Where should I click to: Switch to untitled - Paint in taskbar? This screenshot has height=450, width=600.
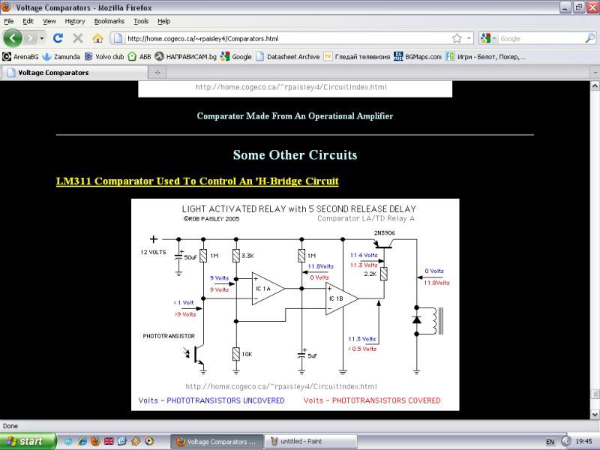click(311, 441)
